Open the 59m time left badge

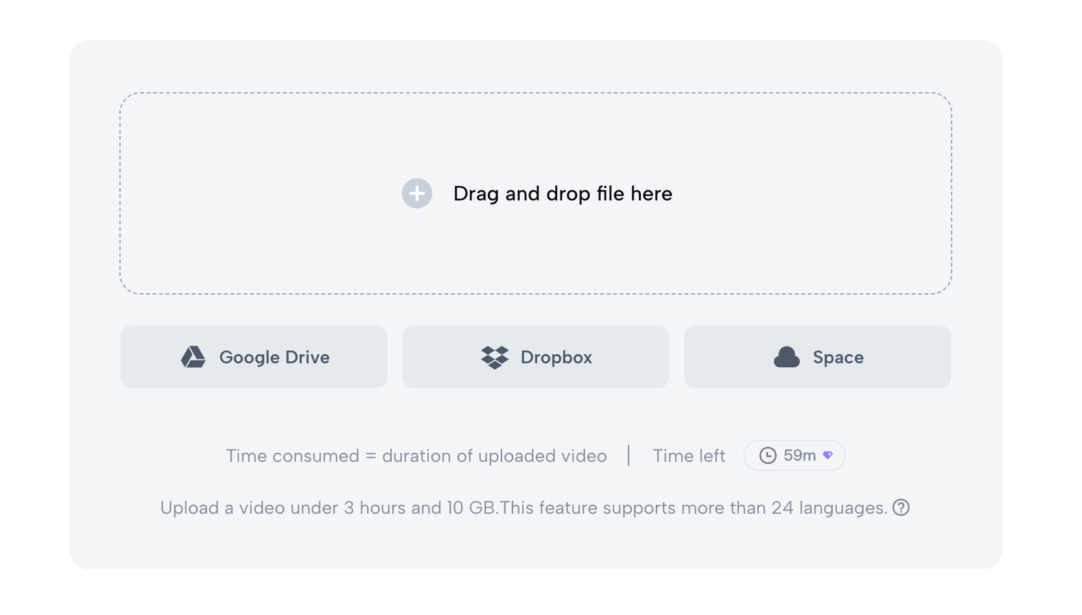pyautogui.click(x=795, y=455)
